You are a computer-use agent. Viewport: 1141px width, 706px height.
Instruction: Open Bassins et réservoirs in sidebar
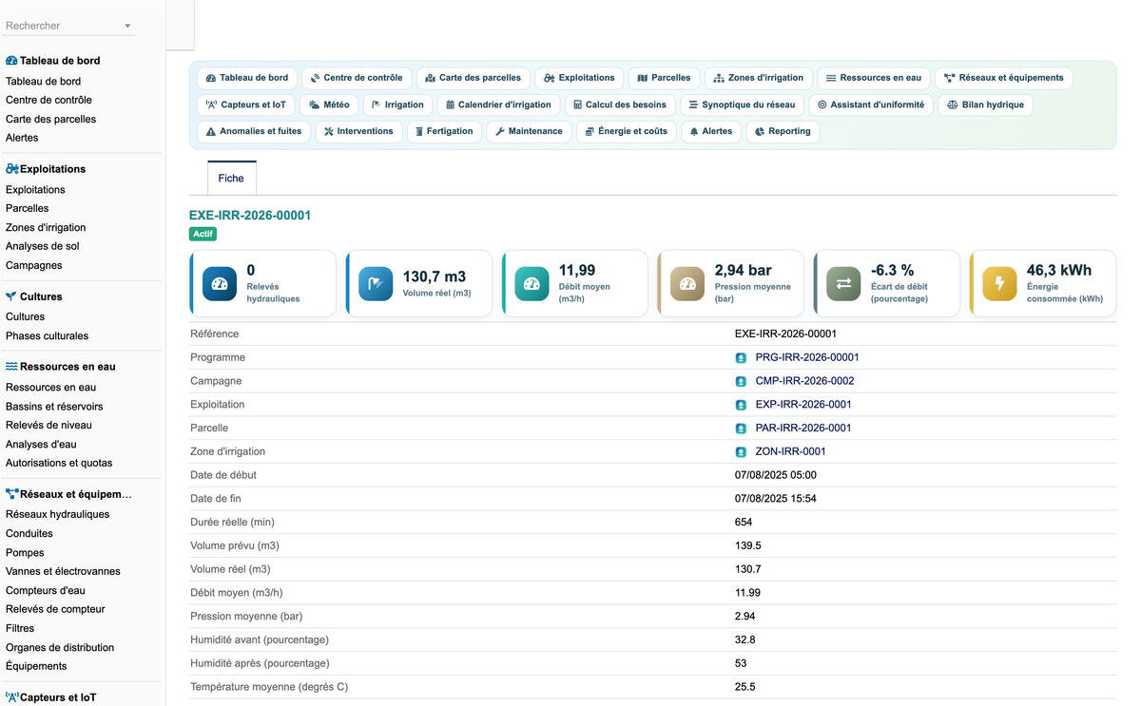pos(54,407)
